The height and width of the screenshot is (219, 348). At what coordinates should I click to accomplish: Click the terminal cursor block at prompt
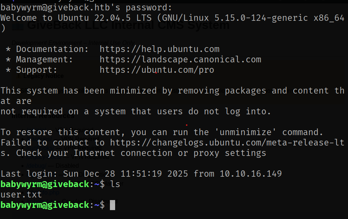click(x=113, y=205)
